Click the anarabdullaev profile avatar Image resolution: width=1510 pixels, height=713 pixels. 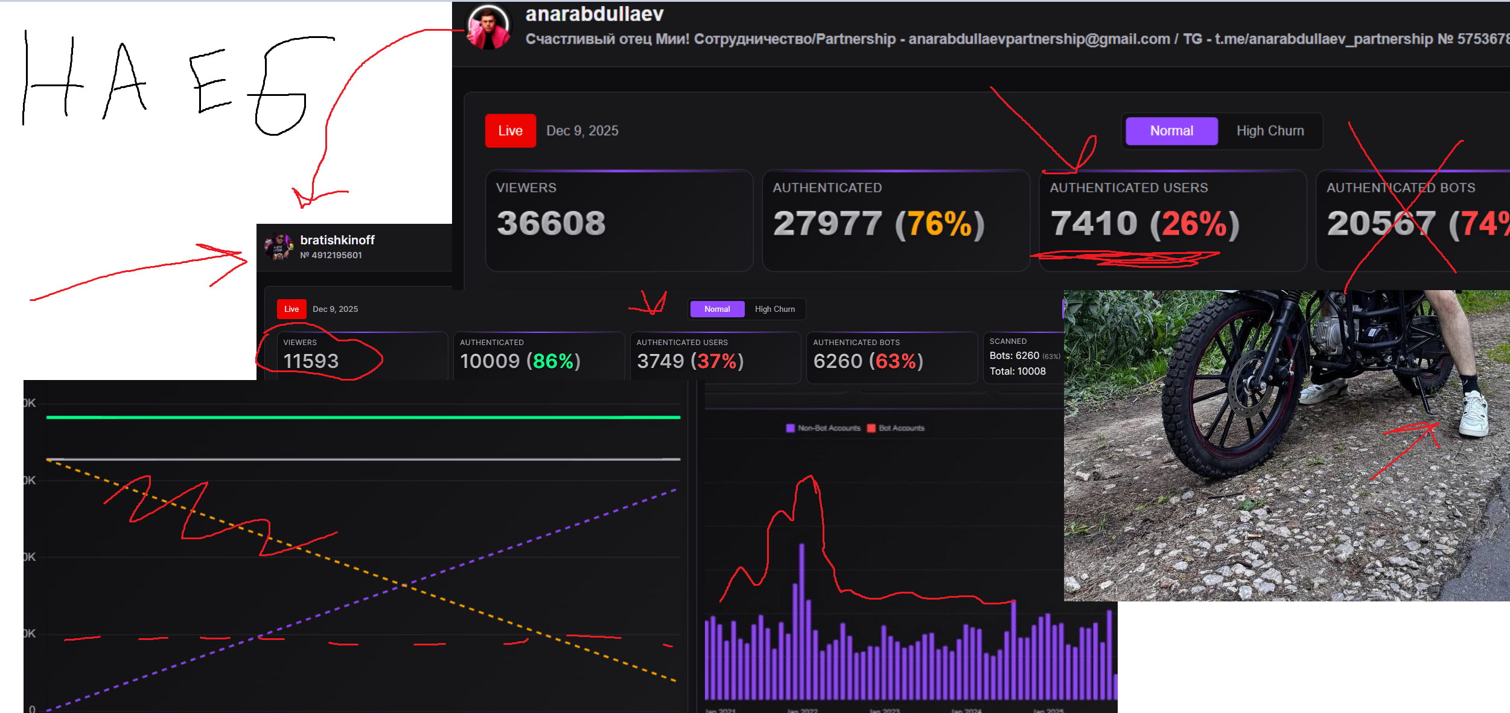(x=488, y=27)
